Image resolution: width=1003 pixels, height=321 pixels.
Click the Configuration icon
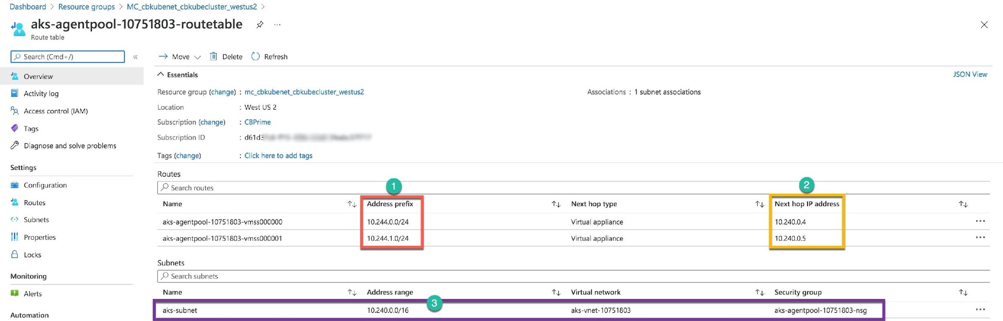14,185
